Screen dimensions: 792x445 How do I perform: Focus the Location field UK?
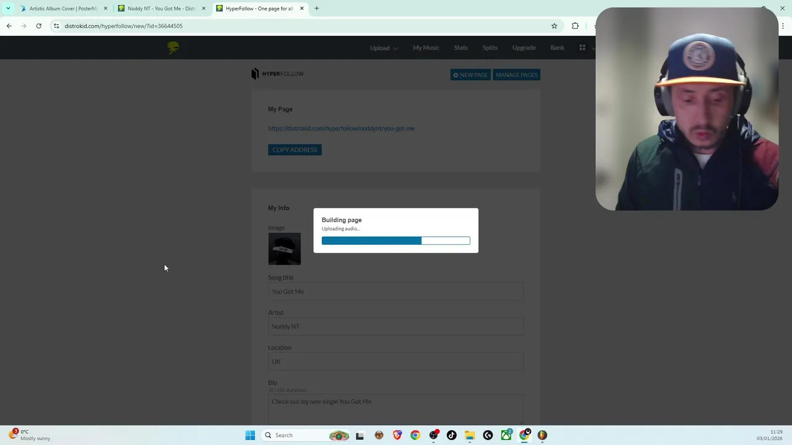(x=396, y=362)
